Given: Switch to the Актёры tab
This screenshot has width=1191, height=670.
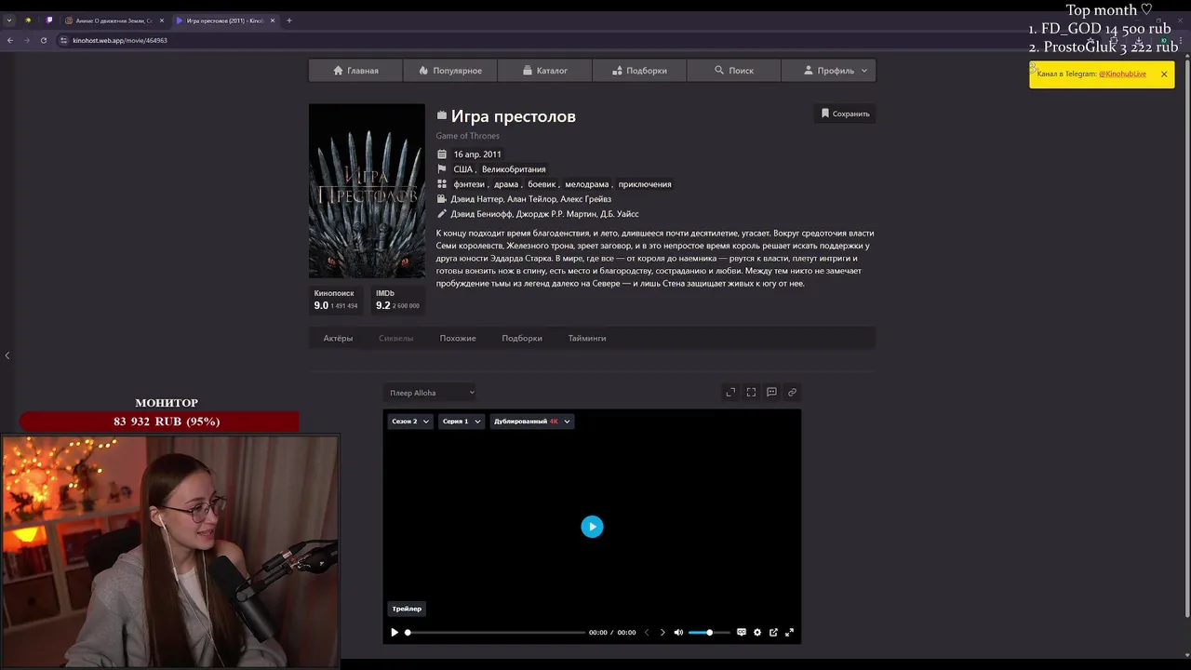Looking at the screenshot, I should (x=338, y=338).
